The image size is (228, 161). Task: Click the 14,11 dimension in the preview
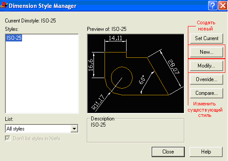(x=116, y=38)
